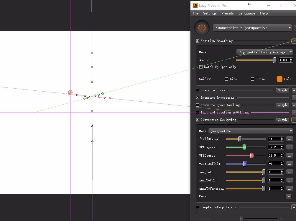Viewport: 296px width, 221px height.
Task: Open the Language menu
Action: coord(247,13)
